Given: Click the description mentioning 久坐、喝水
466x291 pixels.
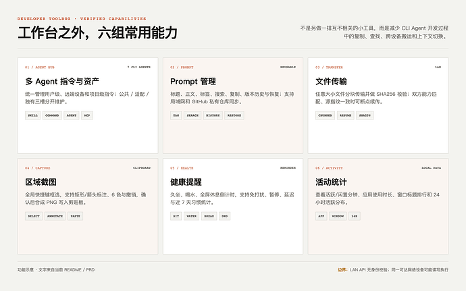Looking at the screenshot, I should coord(232,199).
